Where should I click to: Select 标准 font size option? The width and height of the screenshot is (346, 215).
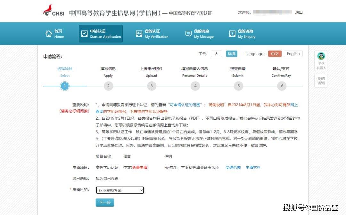[x=231, y=54]
